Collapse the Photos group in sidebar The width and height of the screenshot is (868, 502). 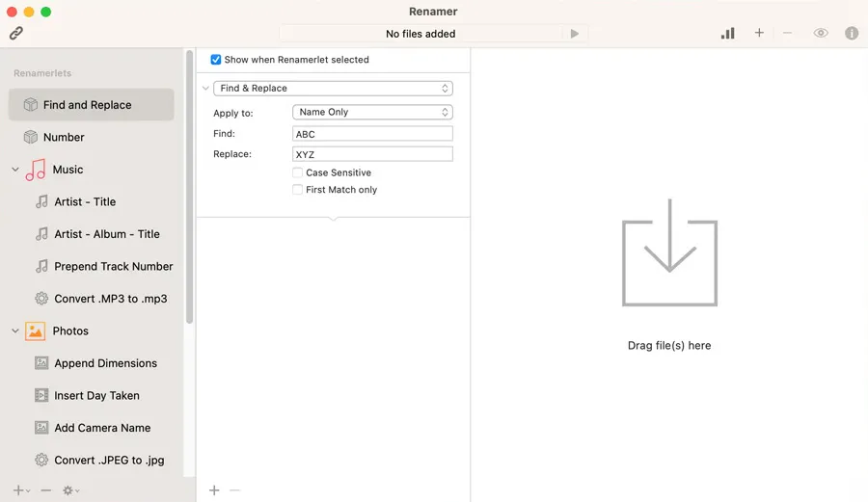(15, 331)
